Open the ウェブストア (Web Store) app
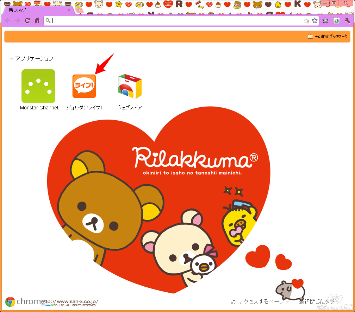This screenshot has height=312, width=355. pos(130,86)
